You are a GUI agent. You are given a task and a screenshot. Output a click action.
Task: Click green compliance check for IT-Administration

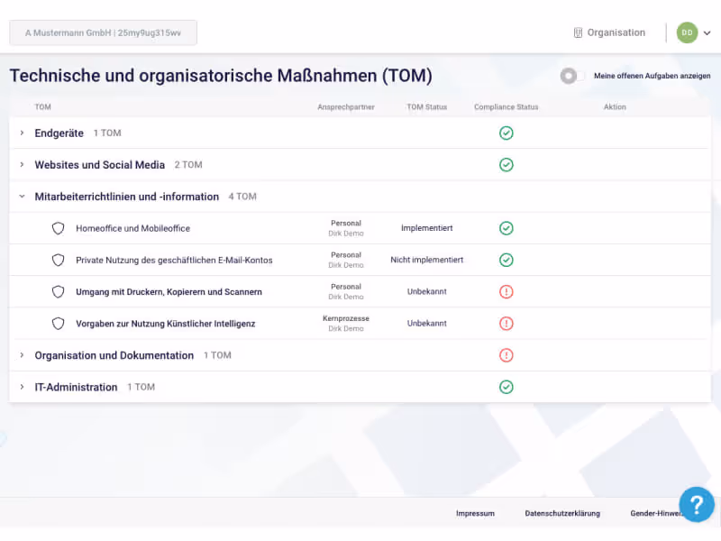tap(507, 387)
